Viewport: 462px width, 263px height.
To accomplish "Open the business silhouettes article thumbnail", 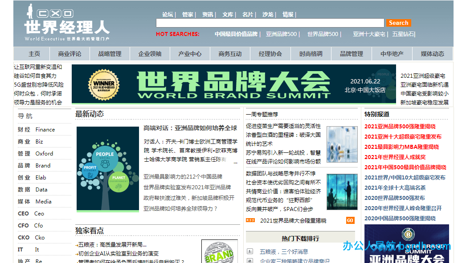I will pos(342,191).
